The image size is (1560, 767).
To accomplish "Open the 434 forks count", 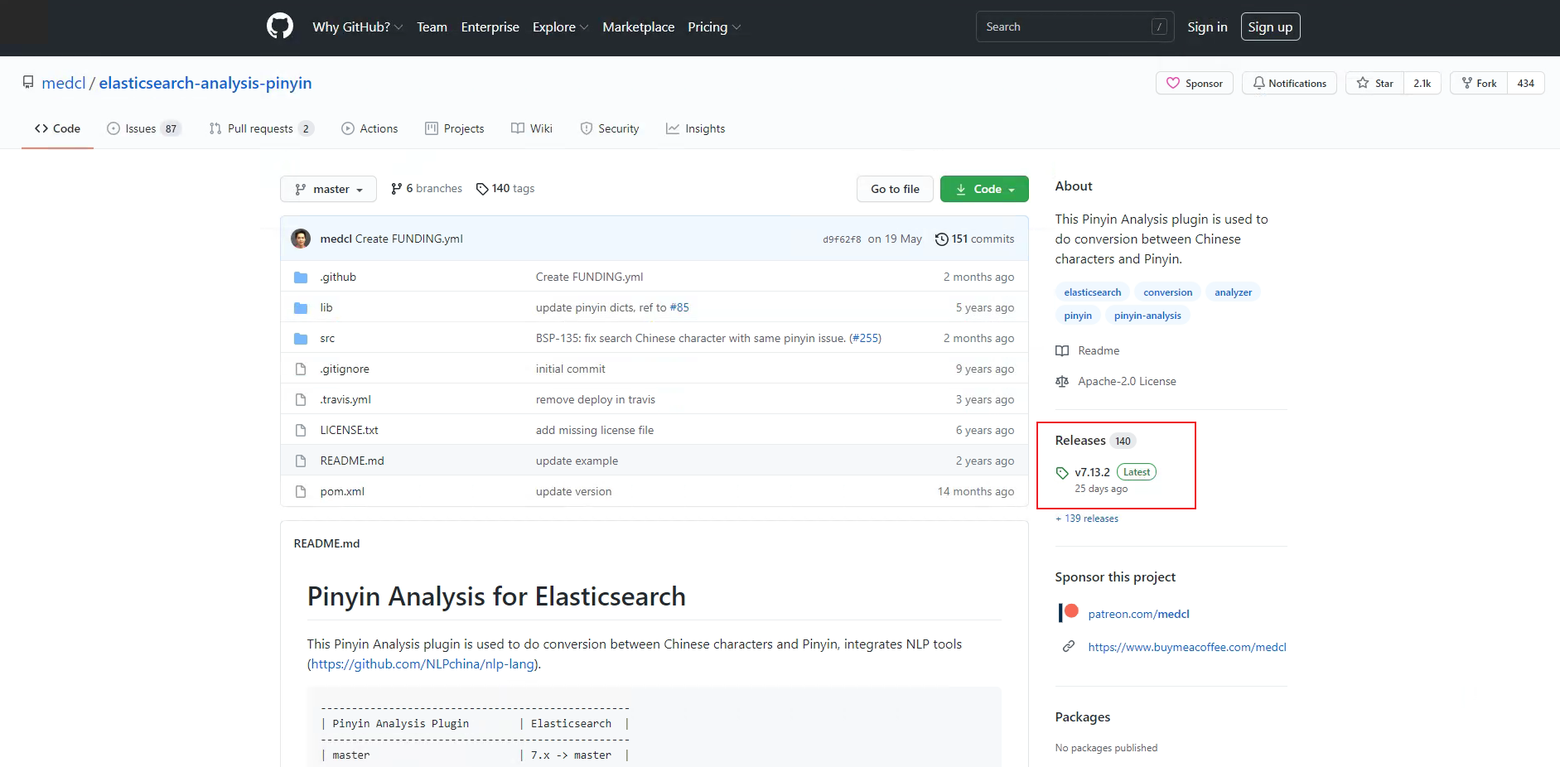I will click(1526, 83).
